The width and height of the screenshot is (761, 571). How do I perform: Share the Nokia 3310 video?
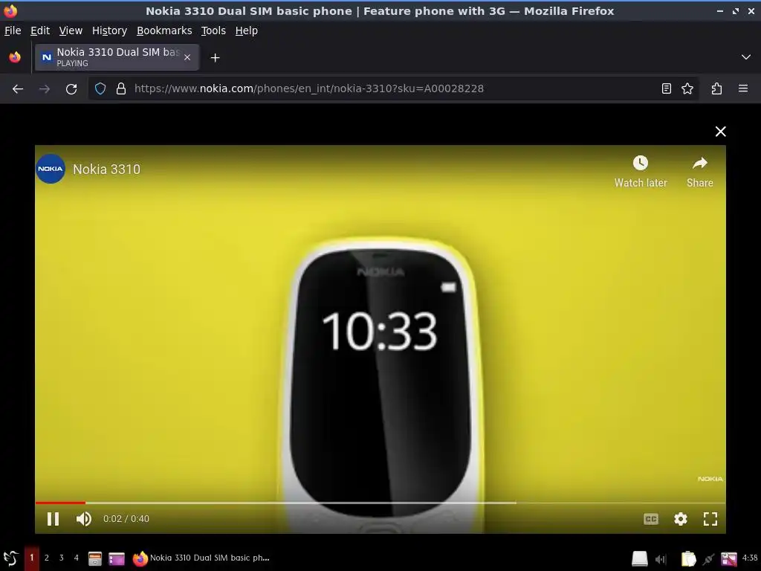(x=699, y=172)
